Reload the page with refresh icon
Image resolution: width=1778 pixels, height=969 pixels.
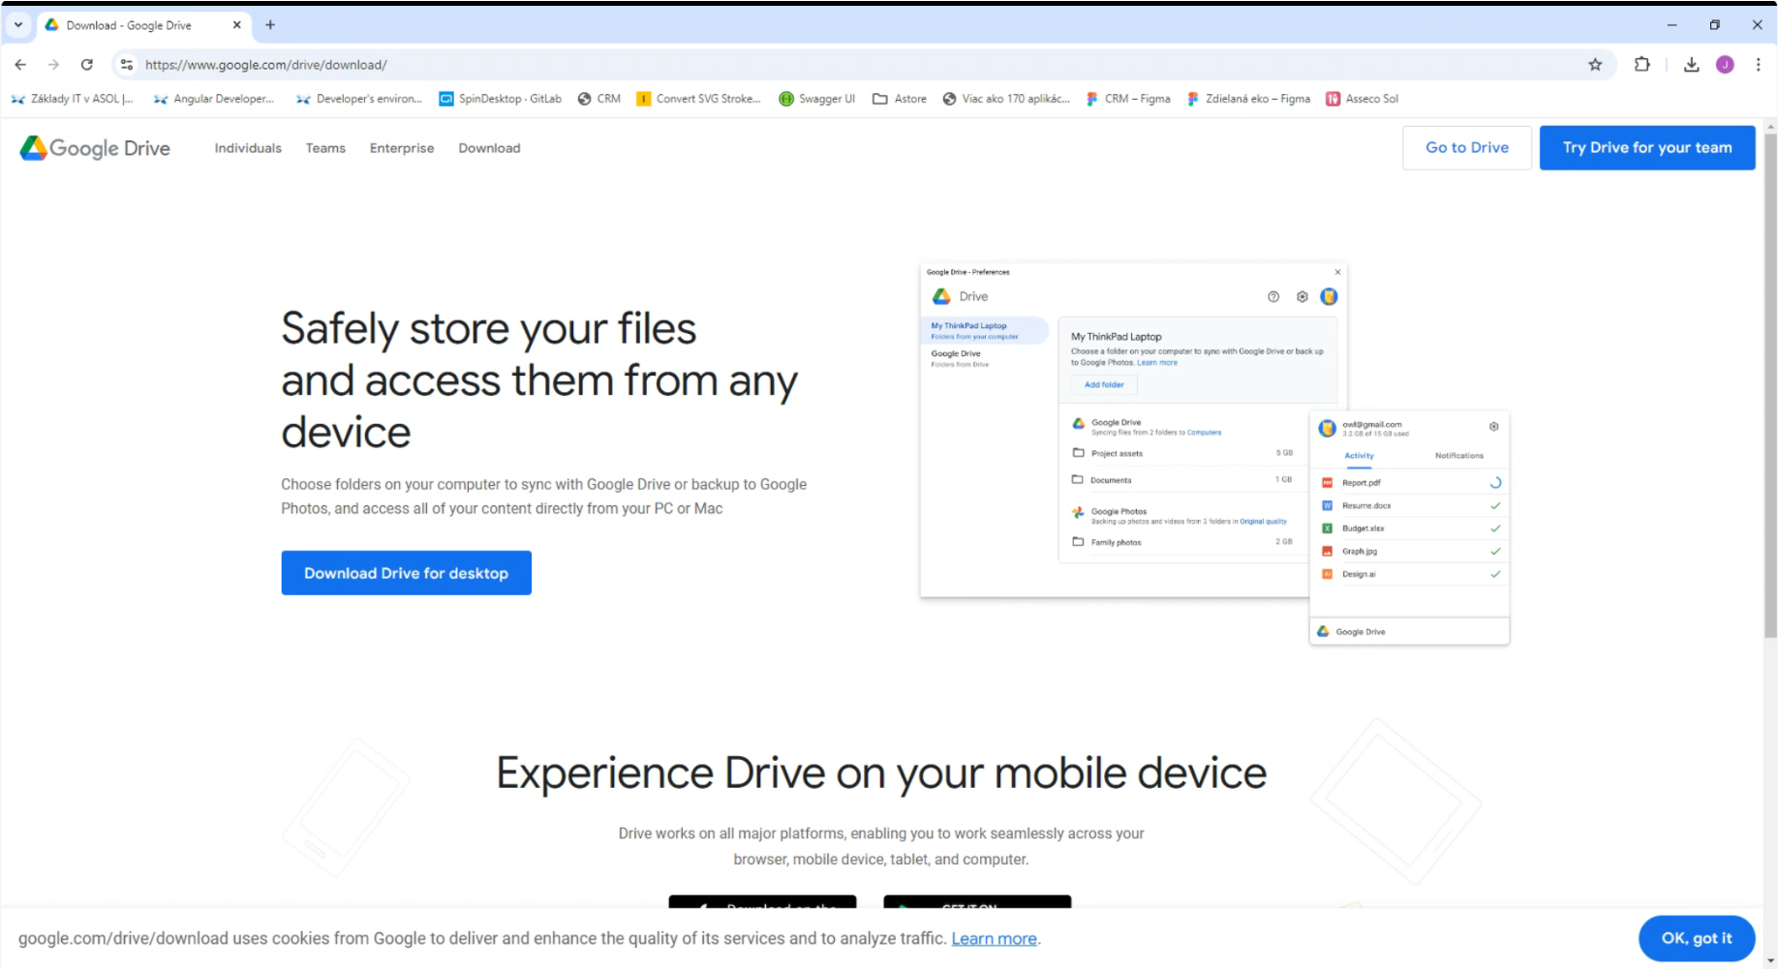click(87, 65)
